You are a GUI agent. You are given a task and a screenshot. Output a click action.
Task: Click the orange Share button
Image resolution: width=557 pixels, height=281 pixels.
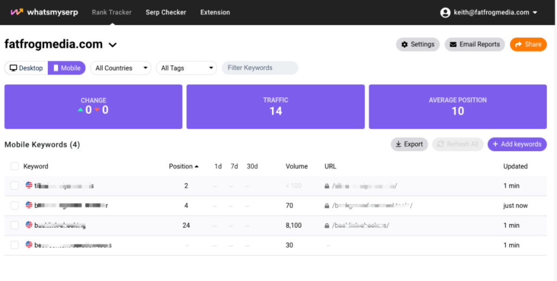click(528, 45)
